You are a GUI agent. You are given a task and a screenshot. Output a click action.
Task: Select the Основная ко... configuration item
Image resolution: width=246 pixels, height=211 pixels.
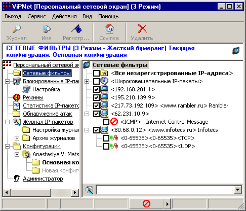60,162
